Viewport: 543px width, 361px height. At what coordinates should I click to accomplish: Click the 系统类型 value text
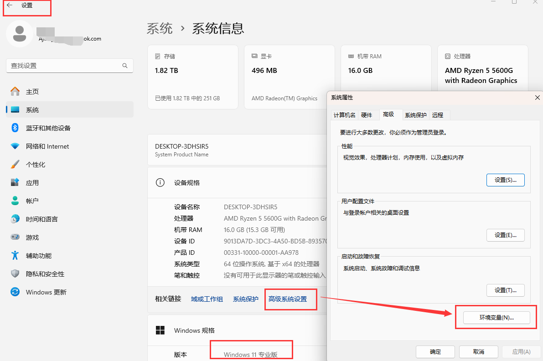click(x=272, y=264)
